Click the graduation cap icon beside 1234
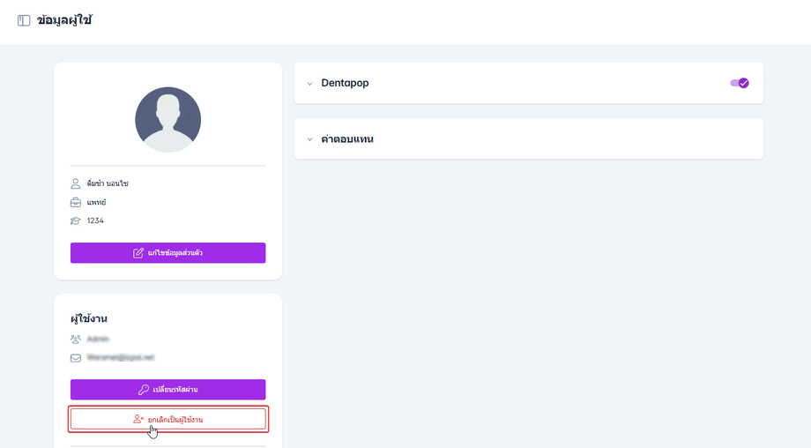This screenshot has width=811, height=448. click(x=76, y=220)
